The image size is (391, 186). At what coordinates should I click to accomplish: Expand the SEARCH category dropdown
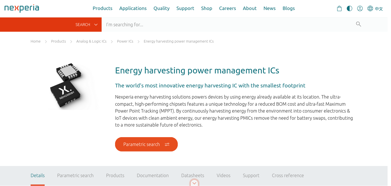click(86, 25)
